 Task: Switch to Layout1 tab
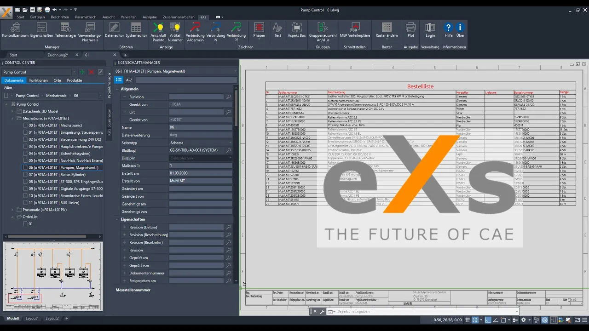coord(32,318)
